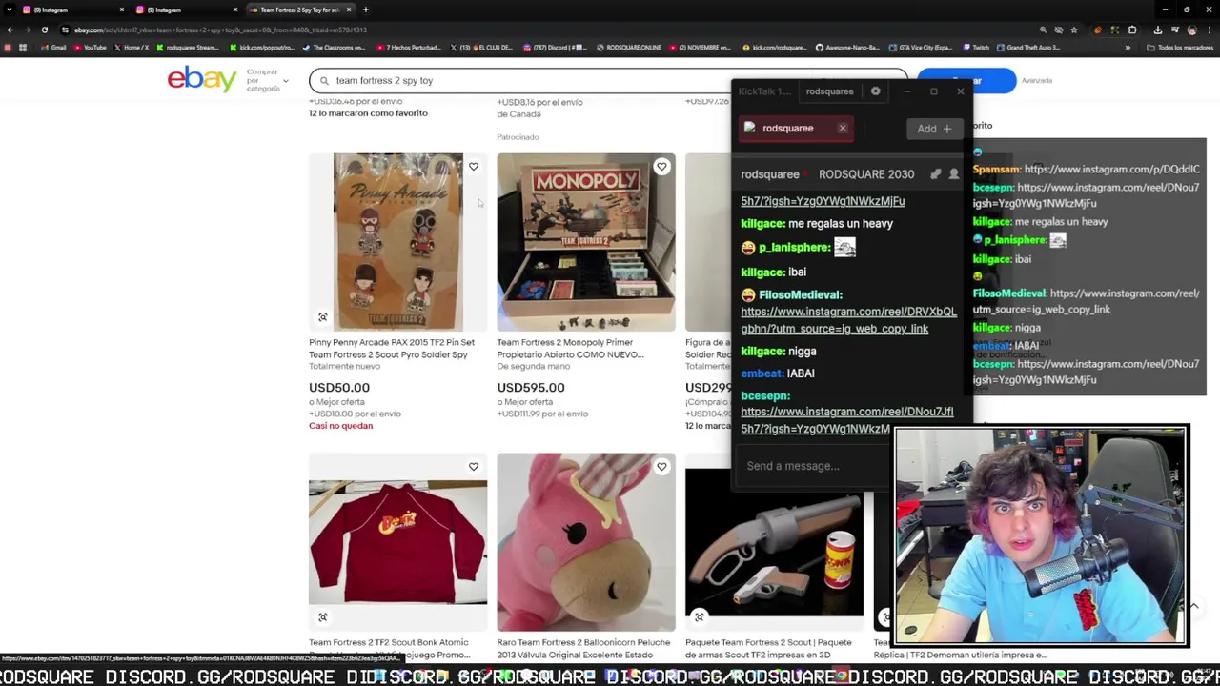
Task: Open the 'Todos los marcadores' folder
Action: click(x=1180, y=48)
